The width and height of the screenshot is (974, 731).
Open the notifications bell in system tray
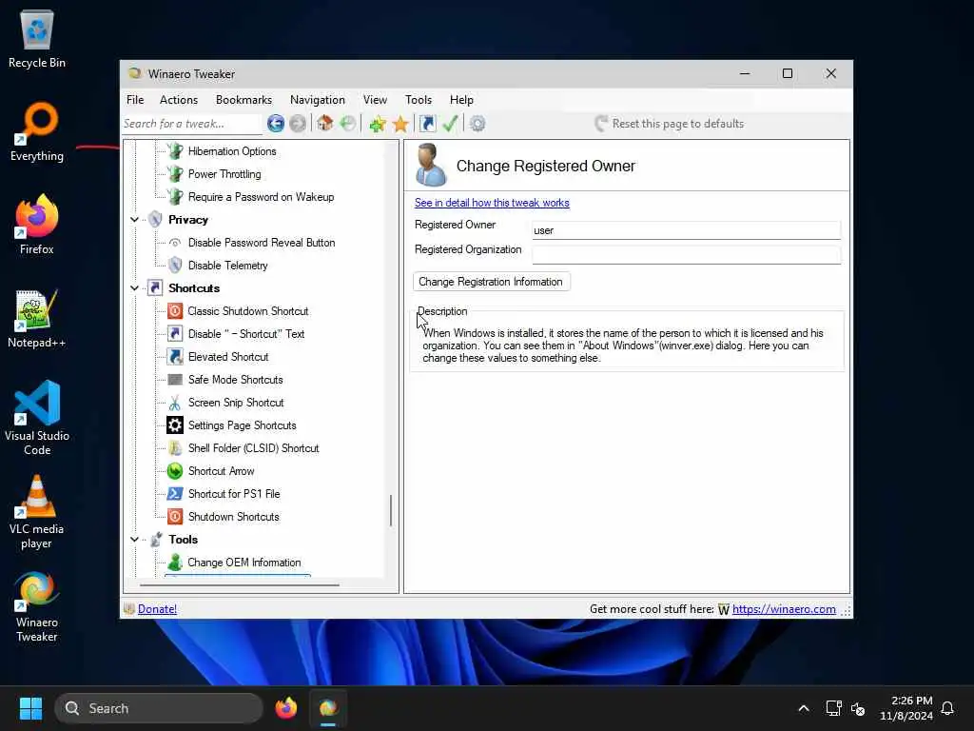click(947, 708)
